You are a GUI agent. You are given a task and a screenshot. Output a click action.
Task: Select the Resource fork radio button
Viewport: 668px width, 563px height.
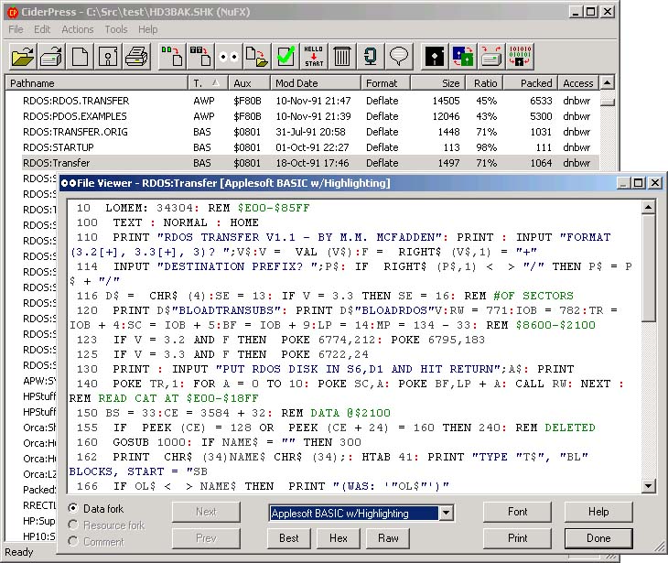73,525
